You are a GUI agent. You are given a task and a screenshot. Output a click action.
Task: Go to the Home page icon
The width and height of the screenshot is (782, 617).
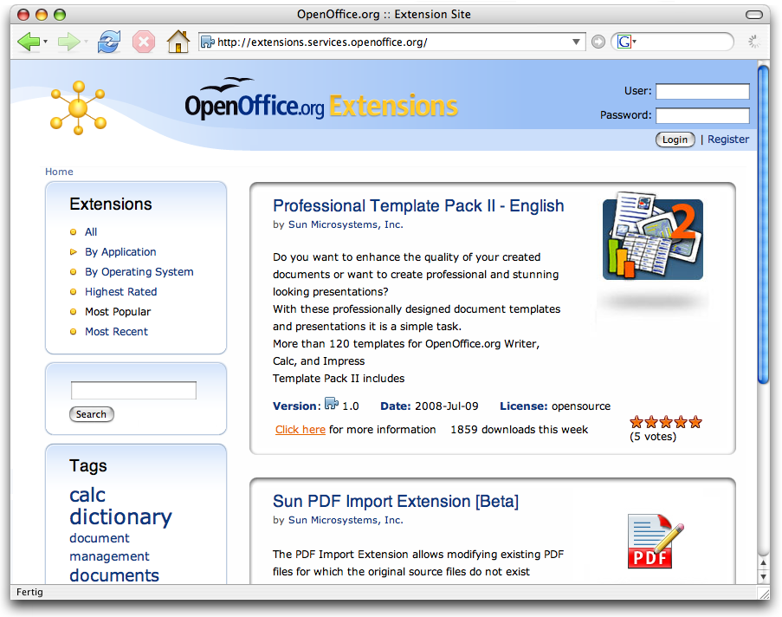[178, 42]
